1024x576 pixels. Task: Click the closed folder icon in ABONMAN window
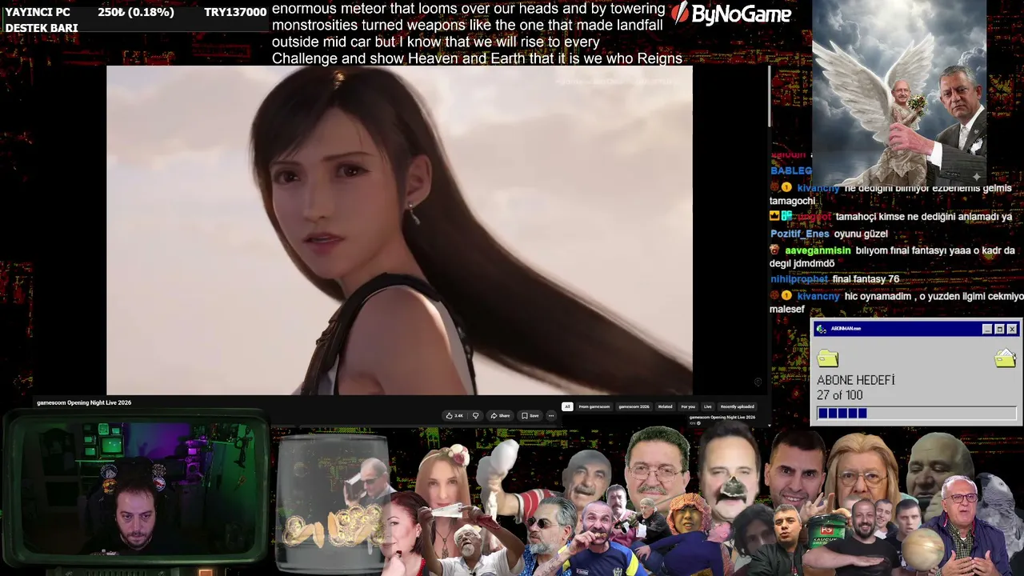[828, 358]
